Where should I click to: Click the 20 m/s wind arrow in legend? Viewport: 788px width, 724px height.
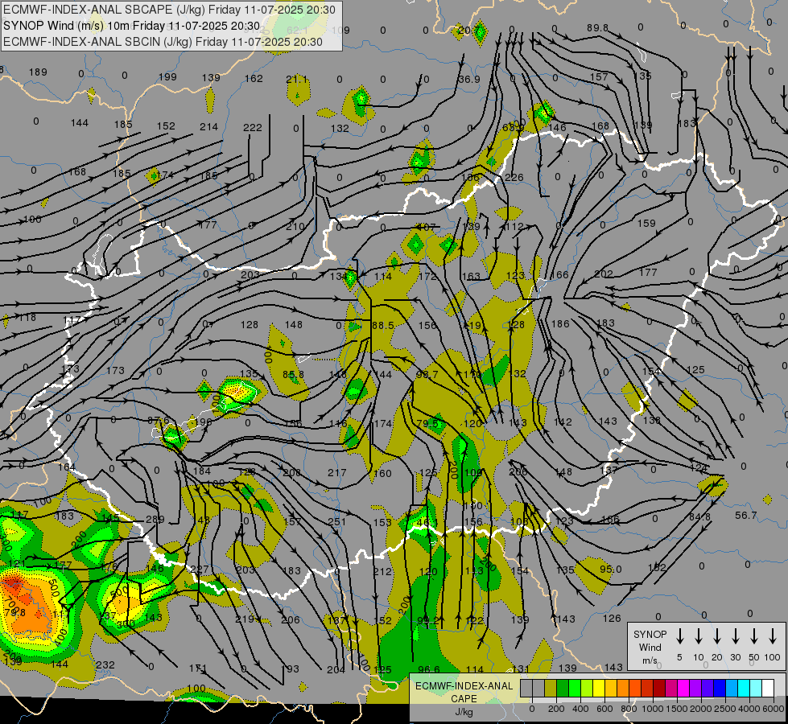tap(717, 636)
